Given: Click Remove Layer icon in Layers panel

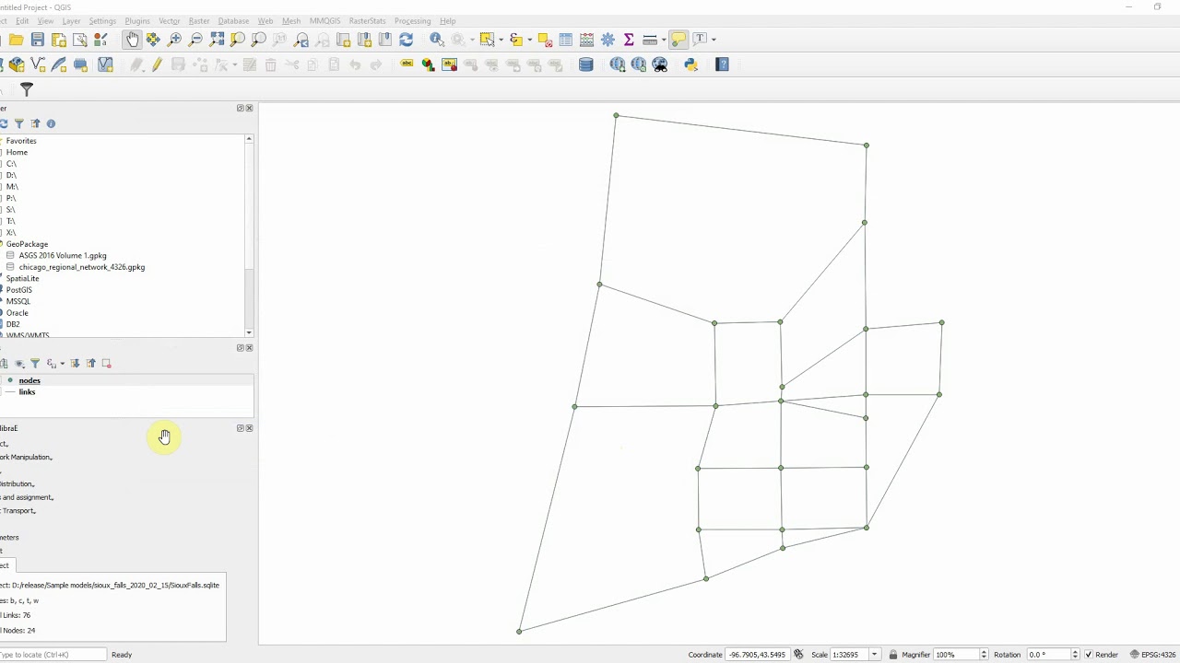Looking at the screenshot, I should 106,364.
